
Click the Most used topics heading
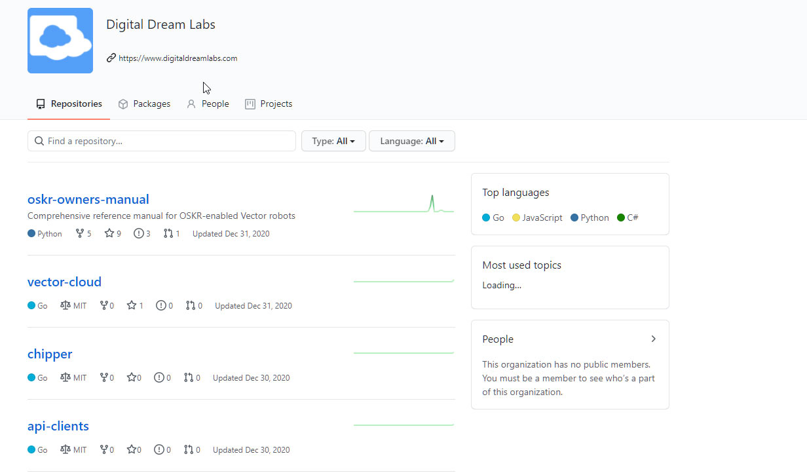521,265
